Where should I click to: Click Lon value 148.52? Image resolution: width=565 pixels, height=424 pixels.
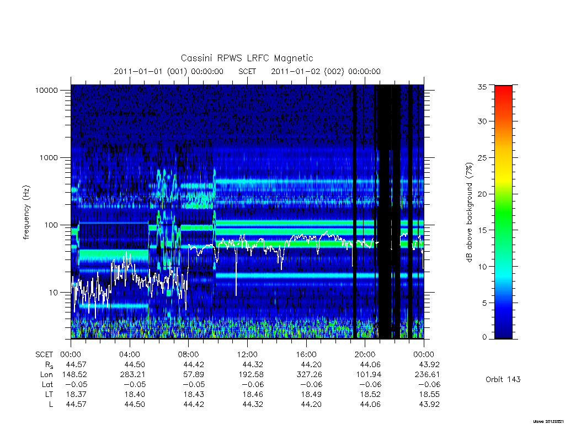pos(74,375)
